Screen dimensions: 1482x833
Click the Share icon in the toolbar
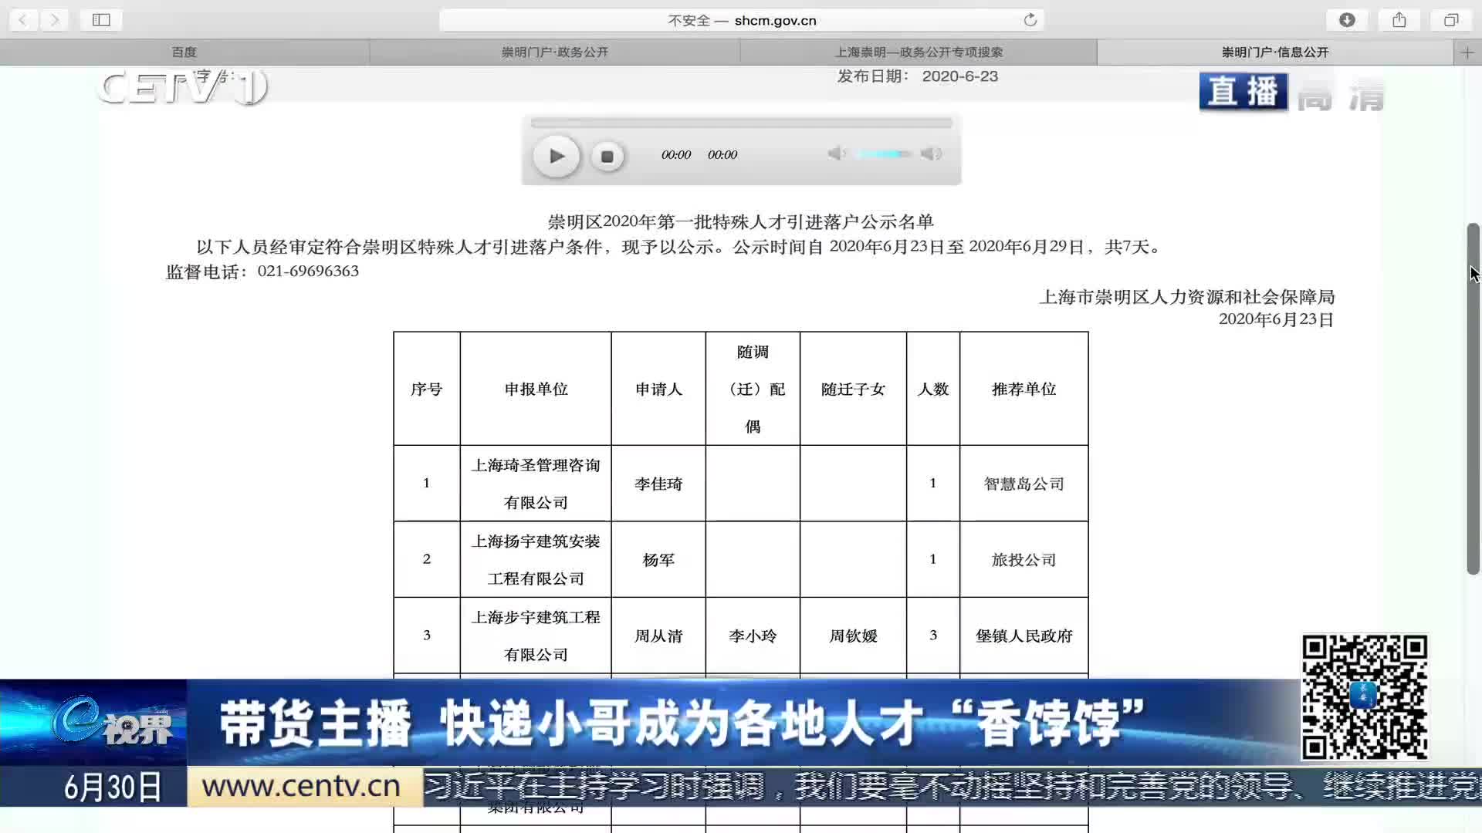pos(1399,20)
